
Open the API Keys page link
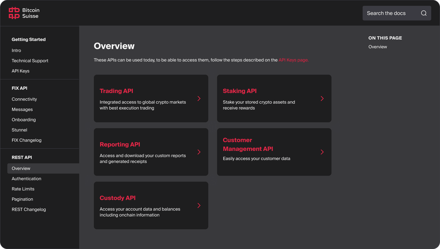[293, 60]
